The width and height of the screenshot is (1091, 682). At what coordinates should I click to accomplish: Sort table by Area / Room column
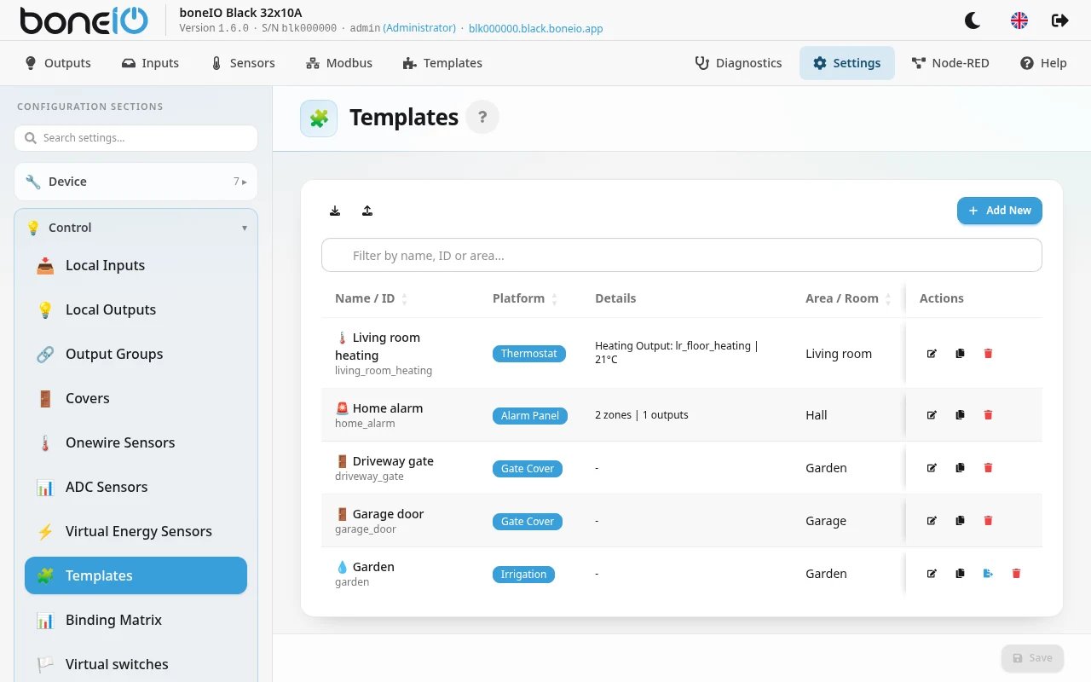(x=848, y=298)
